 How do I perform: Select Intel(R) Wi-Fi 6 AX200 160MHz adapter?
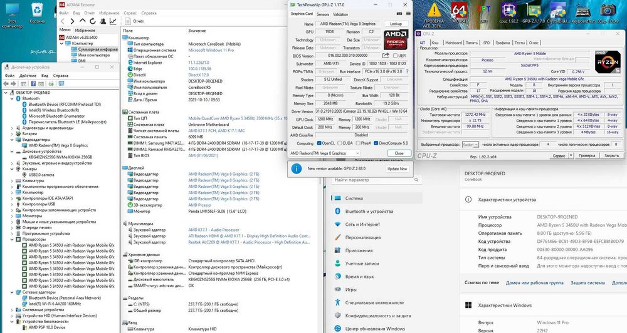(x=55, y=304)
